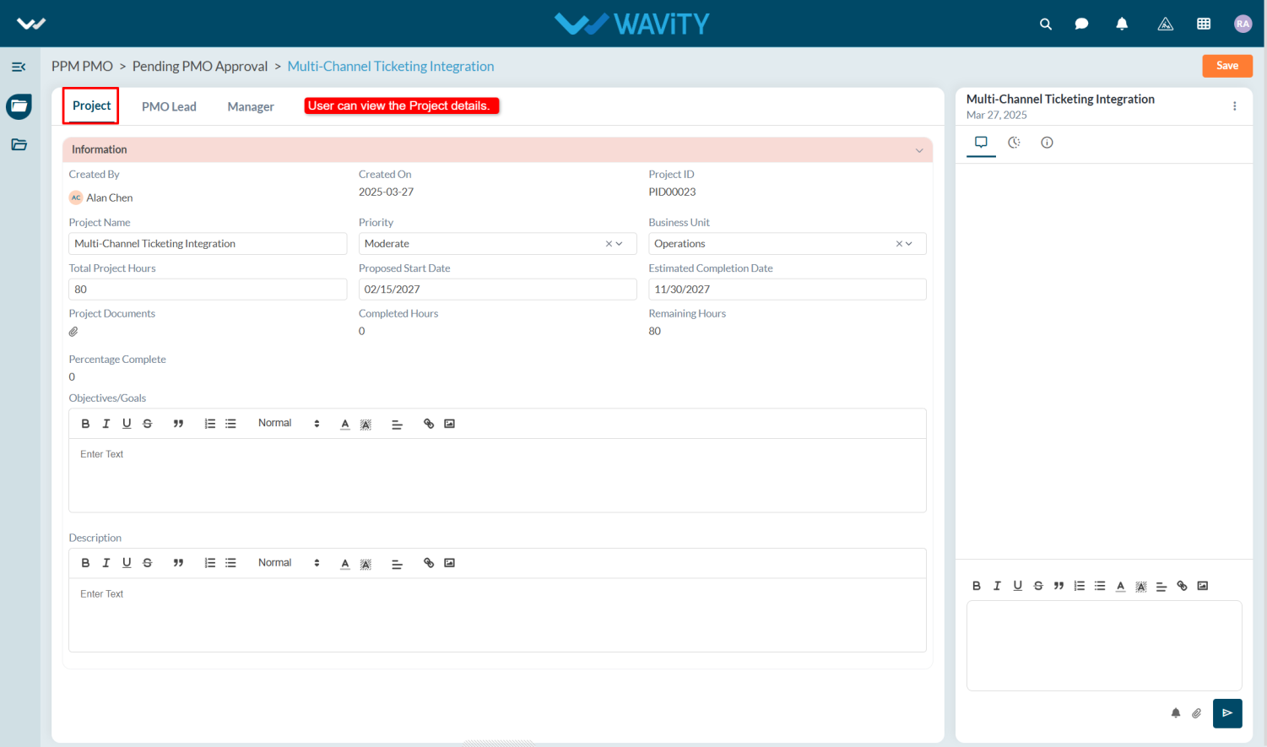Open Priority dropdown arrow

620,244
